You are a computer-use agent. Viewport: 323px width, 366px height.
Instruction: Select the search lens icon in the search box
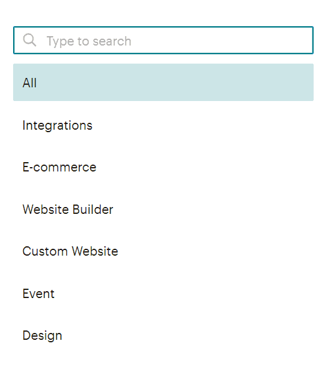point(29,40)
